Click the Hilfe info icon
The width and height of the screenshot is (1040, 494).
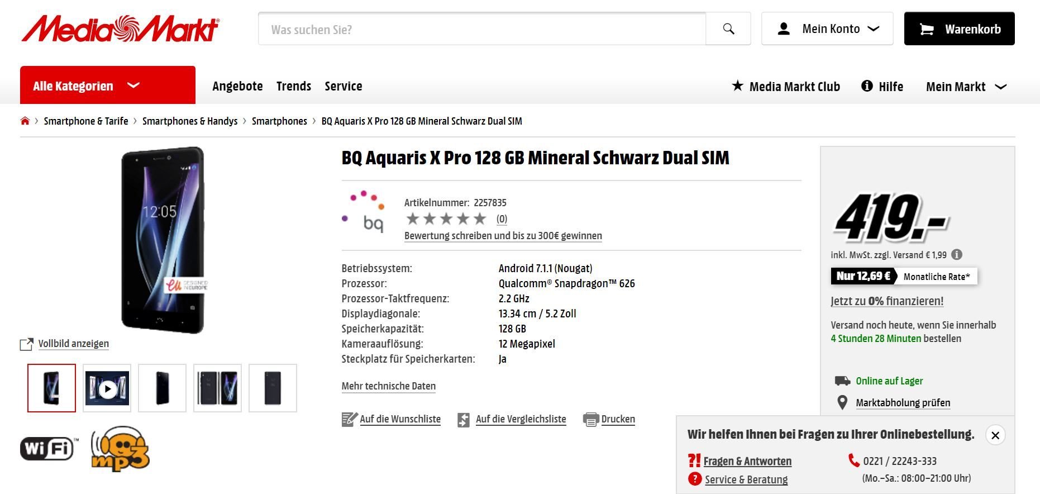click(867, 85)
